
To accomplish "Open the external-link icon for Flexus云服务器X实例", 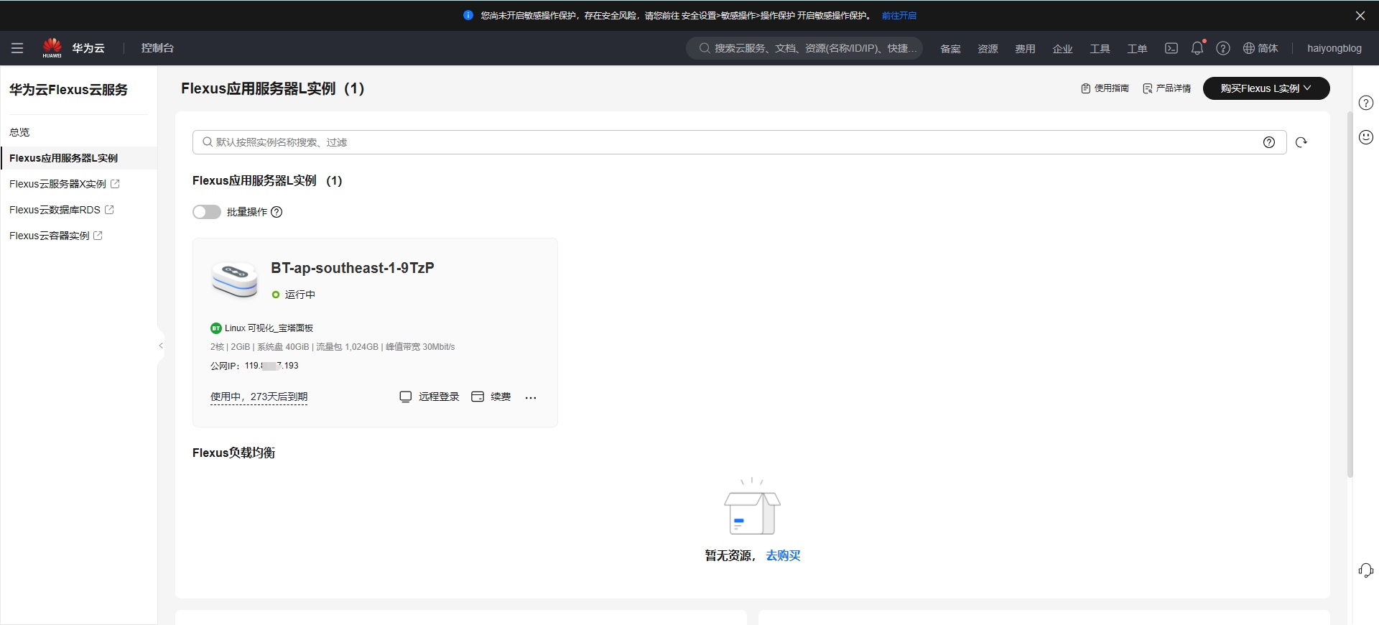I will click(115, 184).
